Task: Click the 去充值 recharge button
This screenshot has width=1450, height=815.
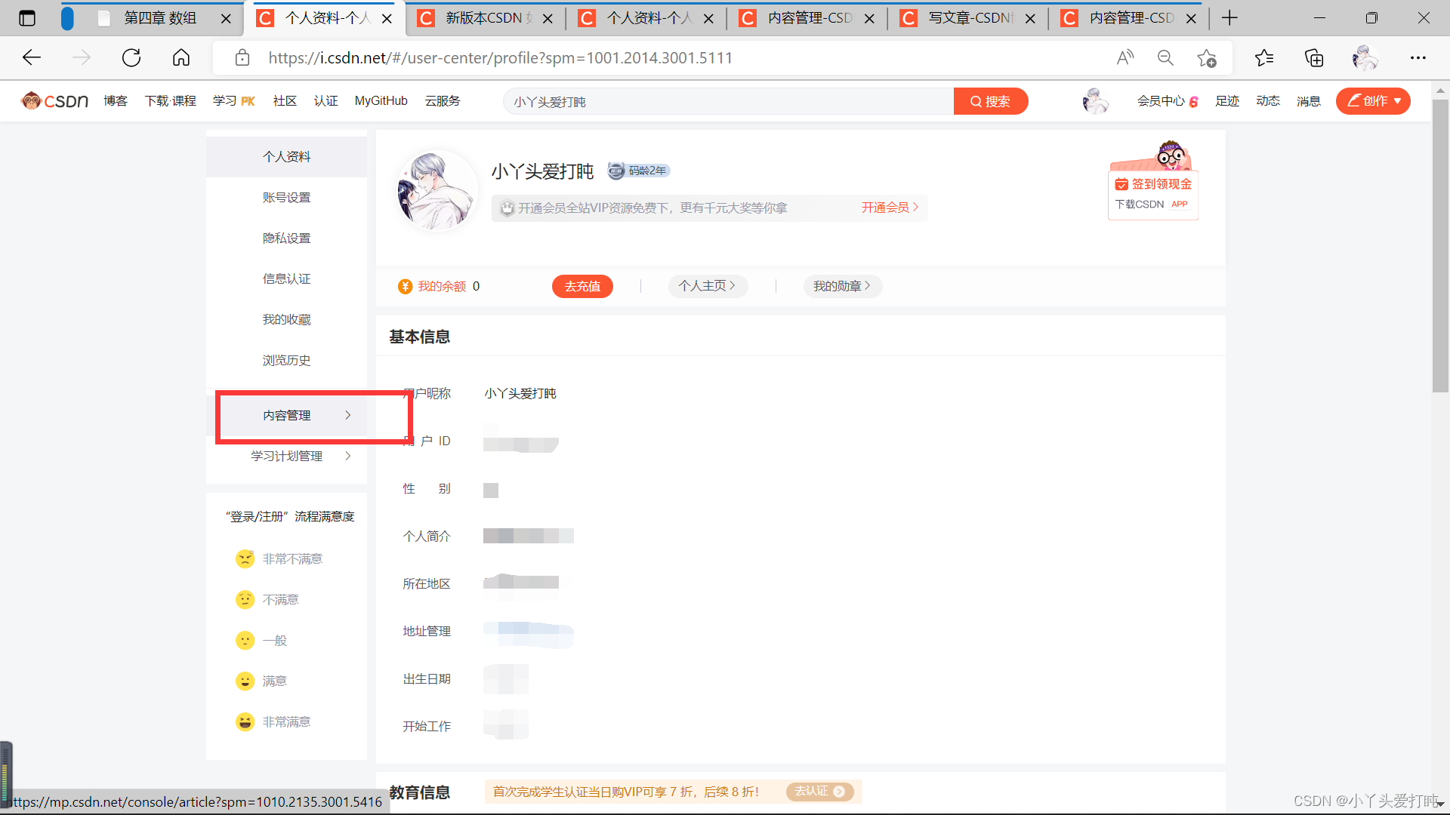Action: click(x=582, y=286)
